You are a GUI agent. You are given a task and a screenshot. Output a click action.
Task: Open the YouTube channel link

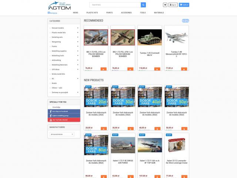[x=64, y=120]
